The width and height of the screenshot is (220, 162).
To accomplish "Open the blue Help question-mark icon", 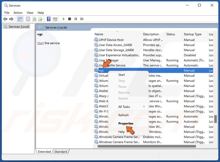I will click(x=48, y=19).
